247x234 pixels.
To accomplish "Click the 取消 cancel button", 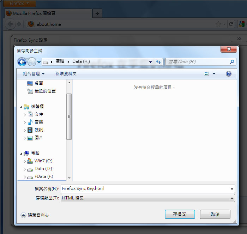I will (215, 214).
